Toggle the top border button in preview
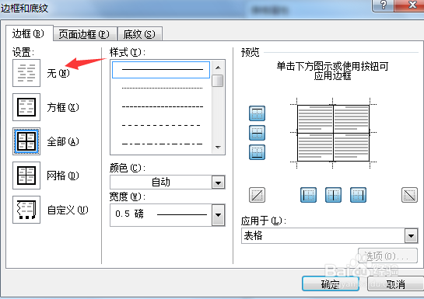 click(x=257, y=113)
